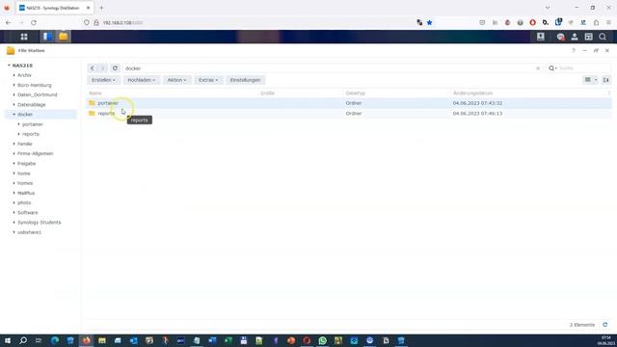
Task: Open the column options menu in table header
Action: (608, 93)
